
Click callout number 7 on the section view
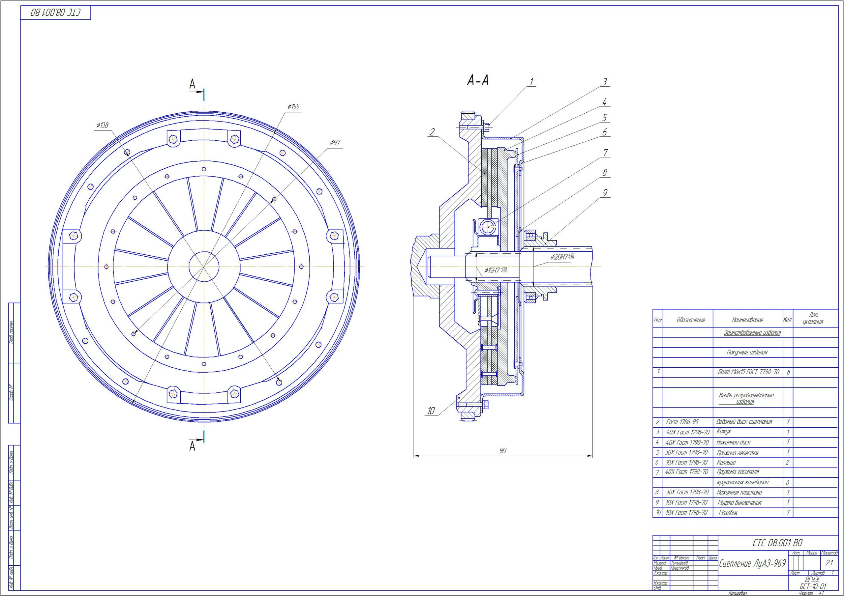(605, 153)
